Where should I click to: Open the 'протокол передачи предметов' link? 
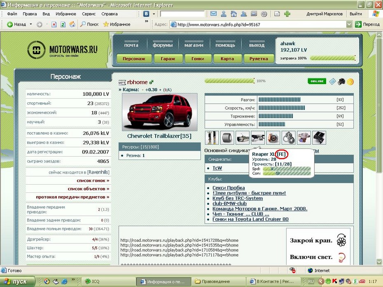(x=72, y=197)
